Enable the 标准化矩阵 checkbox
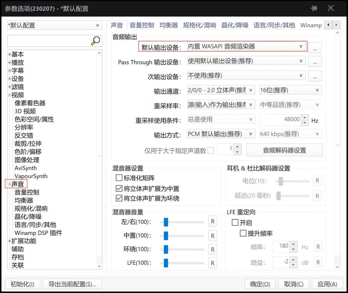 pos(119,178)
